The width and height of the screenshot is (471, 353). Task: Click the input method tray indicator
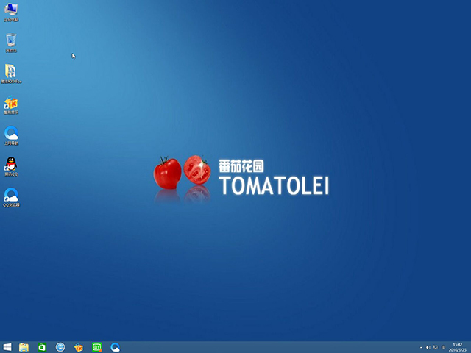(x=444, y=346)
